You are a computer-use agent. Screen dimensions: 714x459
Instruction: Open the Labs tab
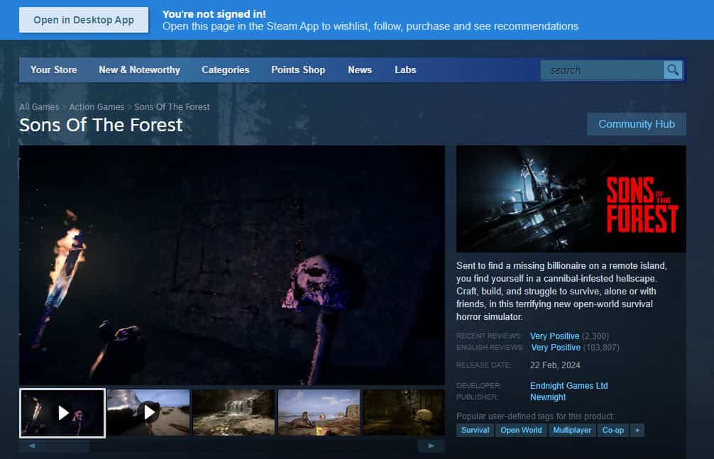coord(405,70)
